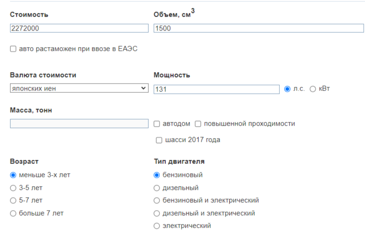The image size is (365, 230).
Task: Click the Масса, тонн label
Action: point(31,110)
